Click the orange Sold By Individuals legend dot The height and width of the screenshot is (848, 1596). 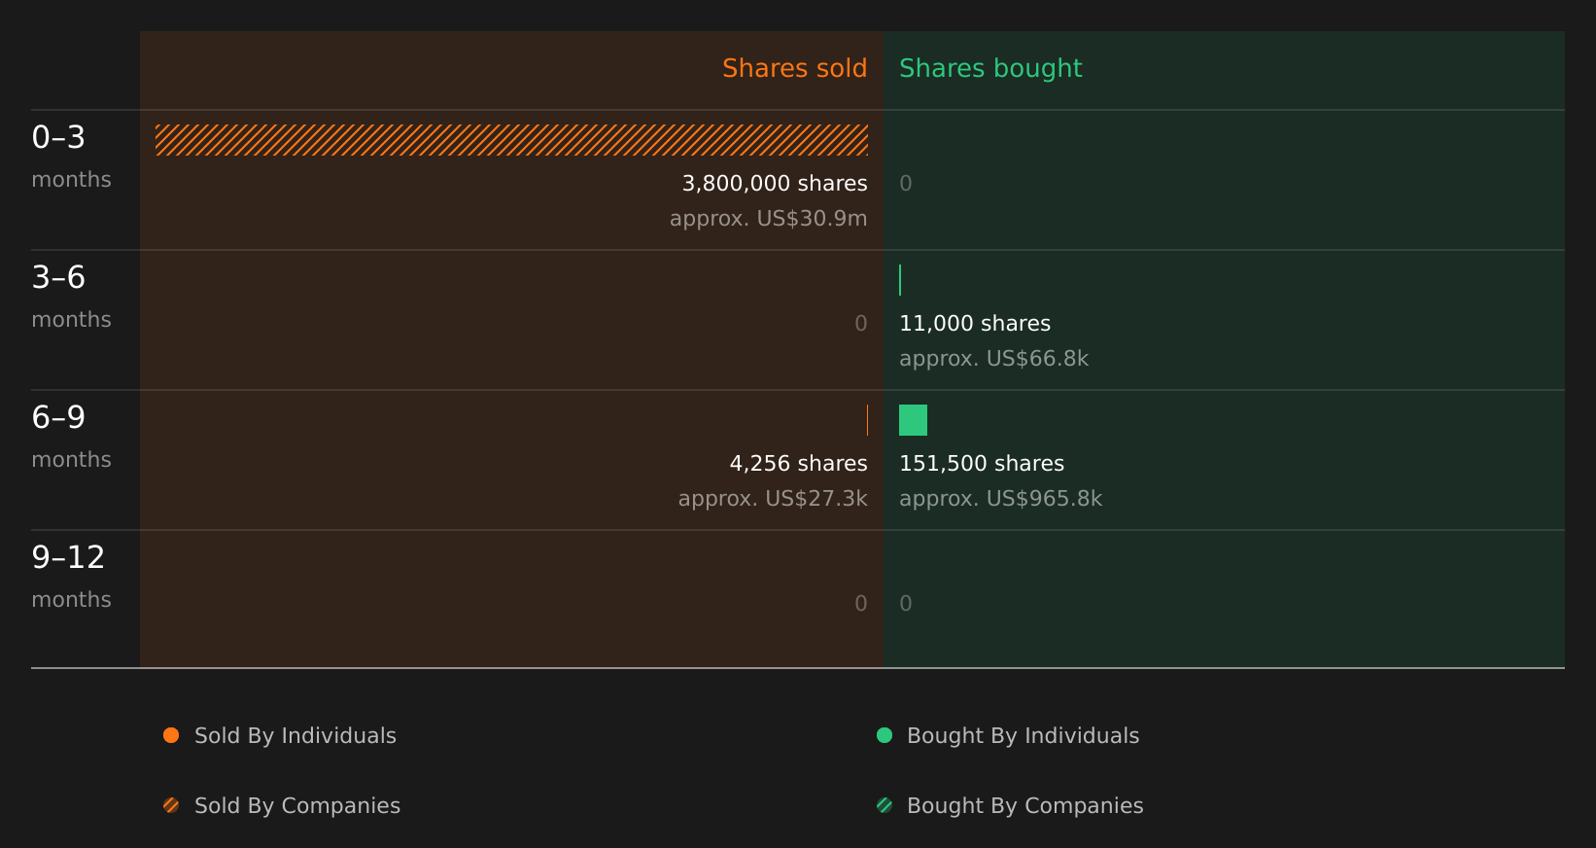[171, 735]
